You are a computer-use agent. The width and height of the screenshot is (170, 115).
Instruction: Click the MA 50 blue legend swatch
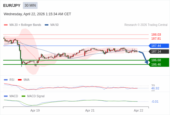pos(47,25)
